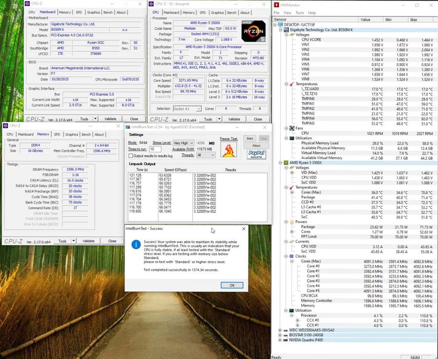The height and width of the screenshot is (359, 438).
Task: Open the Tools menu in HWMonitor
Action: pyautogui.click(x=300, y=13)
